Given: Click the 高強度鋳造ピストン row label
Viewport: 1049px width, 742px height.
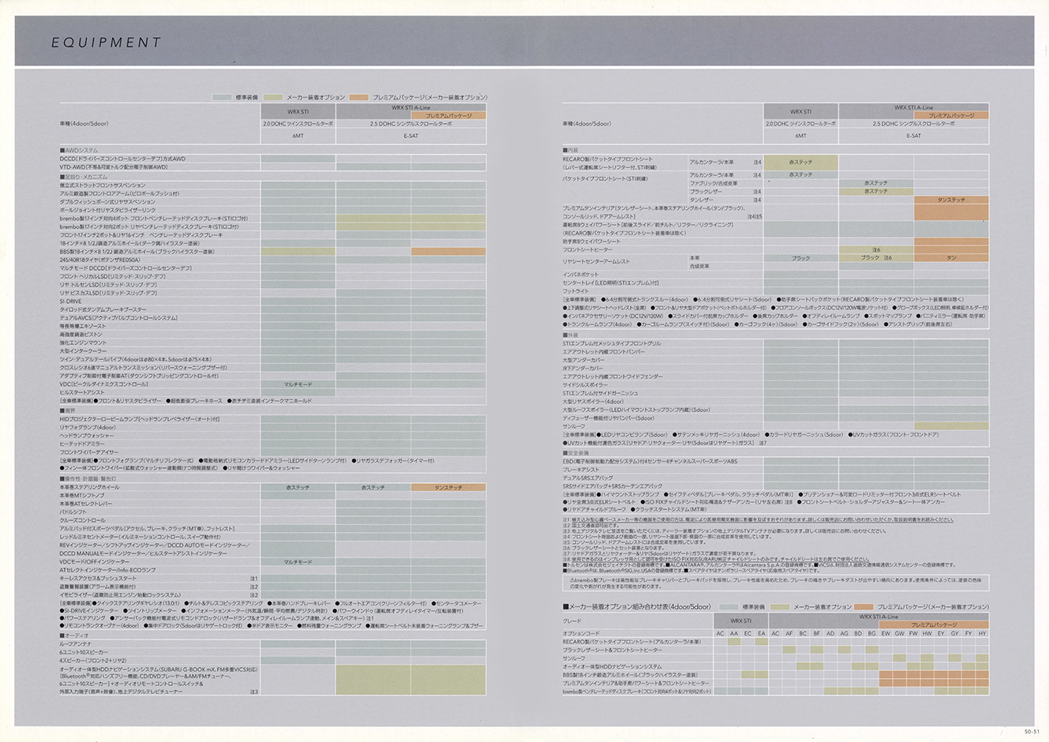Looking at the screenshot, I should point(82,335).
